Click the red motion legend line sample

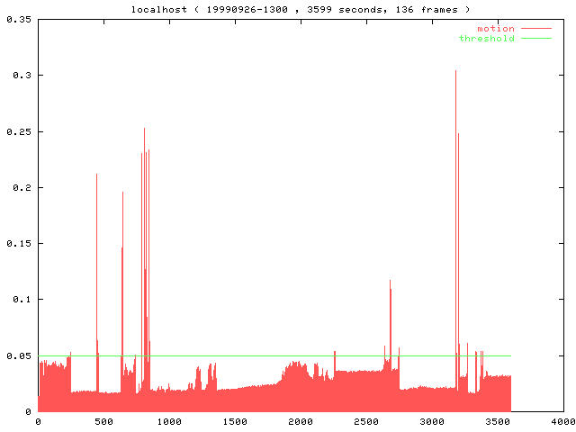(x=536, y=29)
